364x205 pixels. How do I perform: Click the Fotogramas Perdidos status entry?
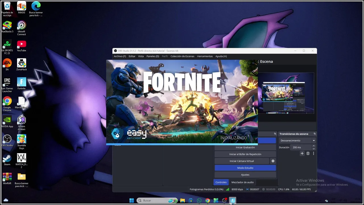[x=206, y=189]
